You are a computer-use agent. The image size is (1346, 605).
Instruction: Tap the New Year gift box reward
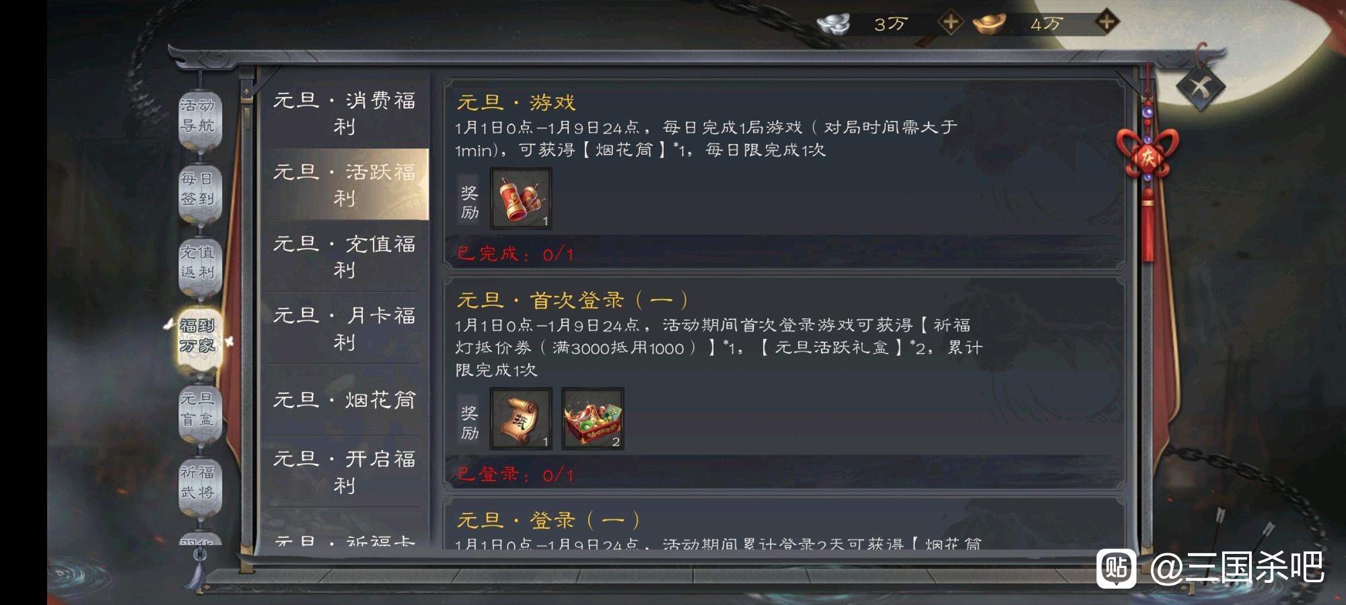pyautogui.click(x=592, y=418)
